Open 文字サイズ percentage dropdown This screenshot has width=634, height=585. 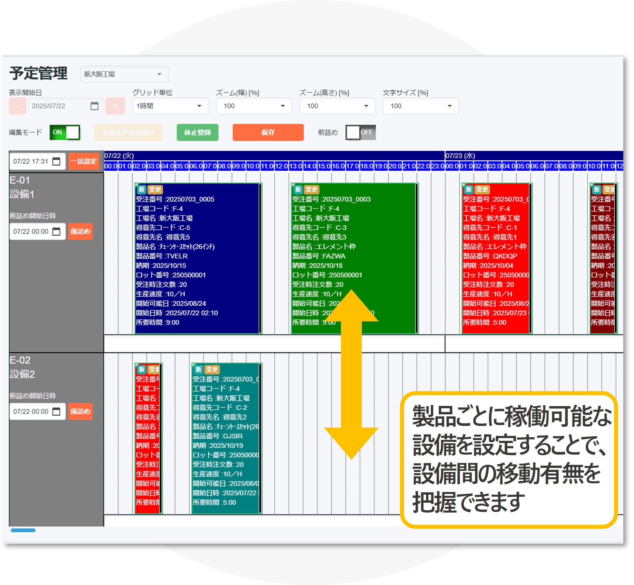(x=421, y=106)
